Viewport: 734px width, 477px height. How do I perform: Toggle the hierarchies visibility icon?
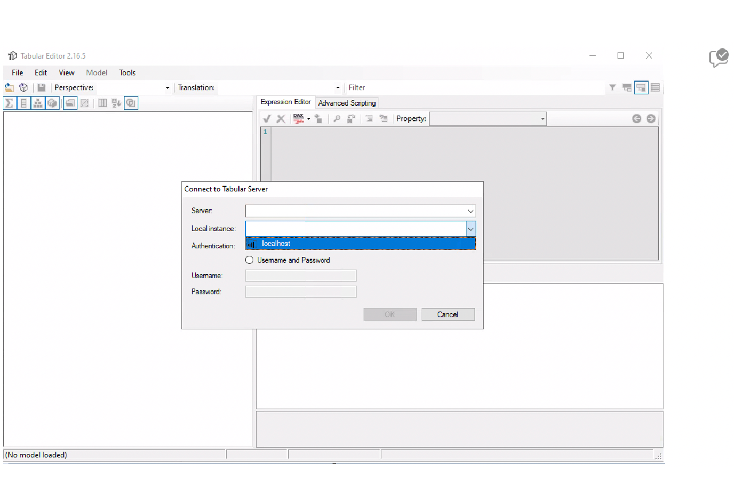point(38,103)
